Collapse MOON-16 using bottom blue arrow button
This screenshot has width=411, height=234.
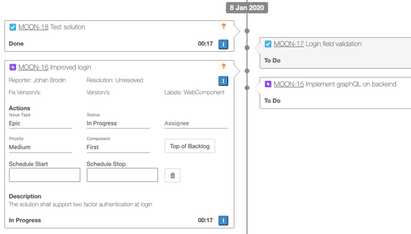[223, 220]
